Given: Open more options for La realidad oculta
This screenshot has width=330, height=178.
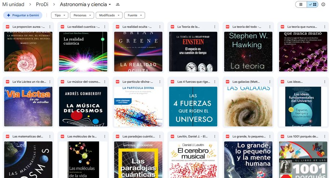Looking at the screenshot, I should (x=160, y=27).
